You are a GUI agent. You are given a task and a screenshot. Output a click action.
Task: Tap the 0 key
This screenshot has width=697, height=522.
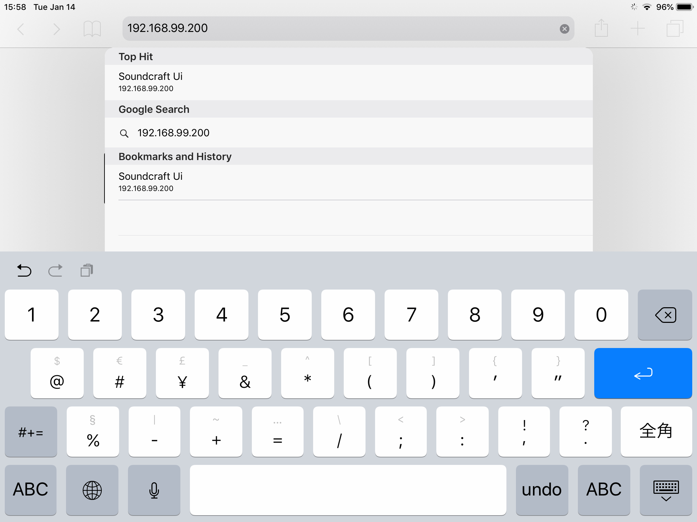tap(601, 315)
